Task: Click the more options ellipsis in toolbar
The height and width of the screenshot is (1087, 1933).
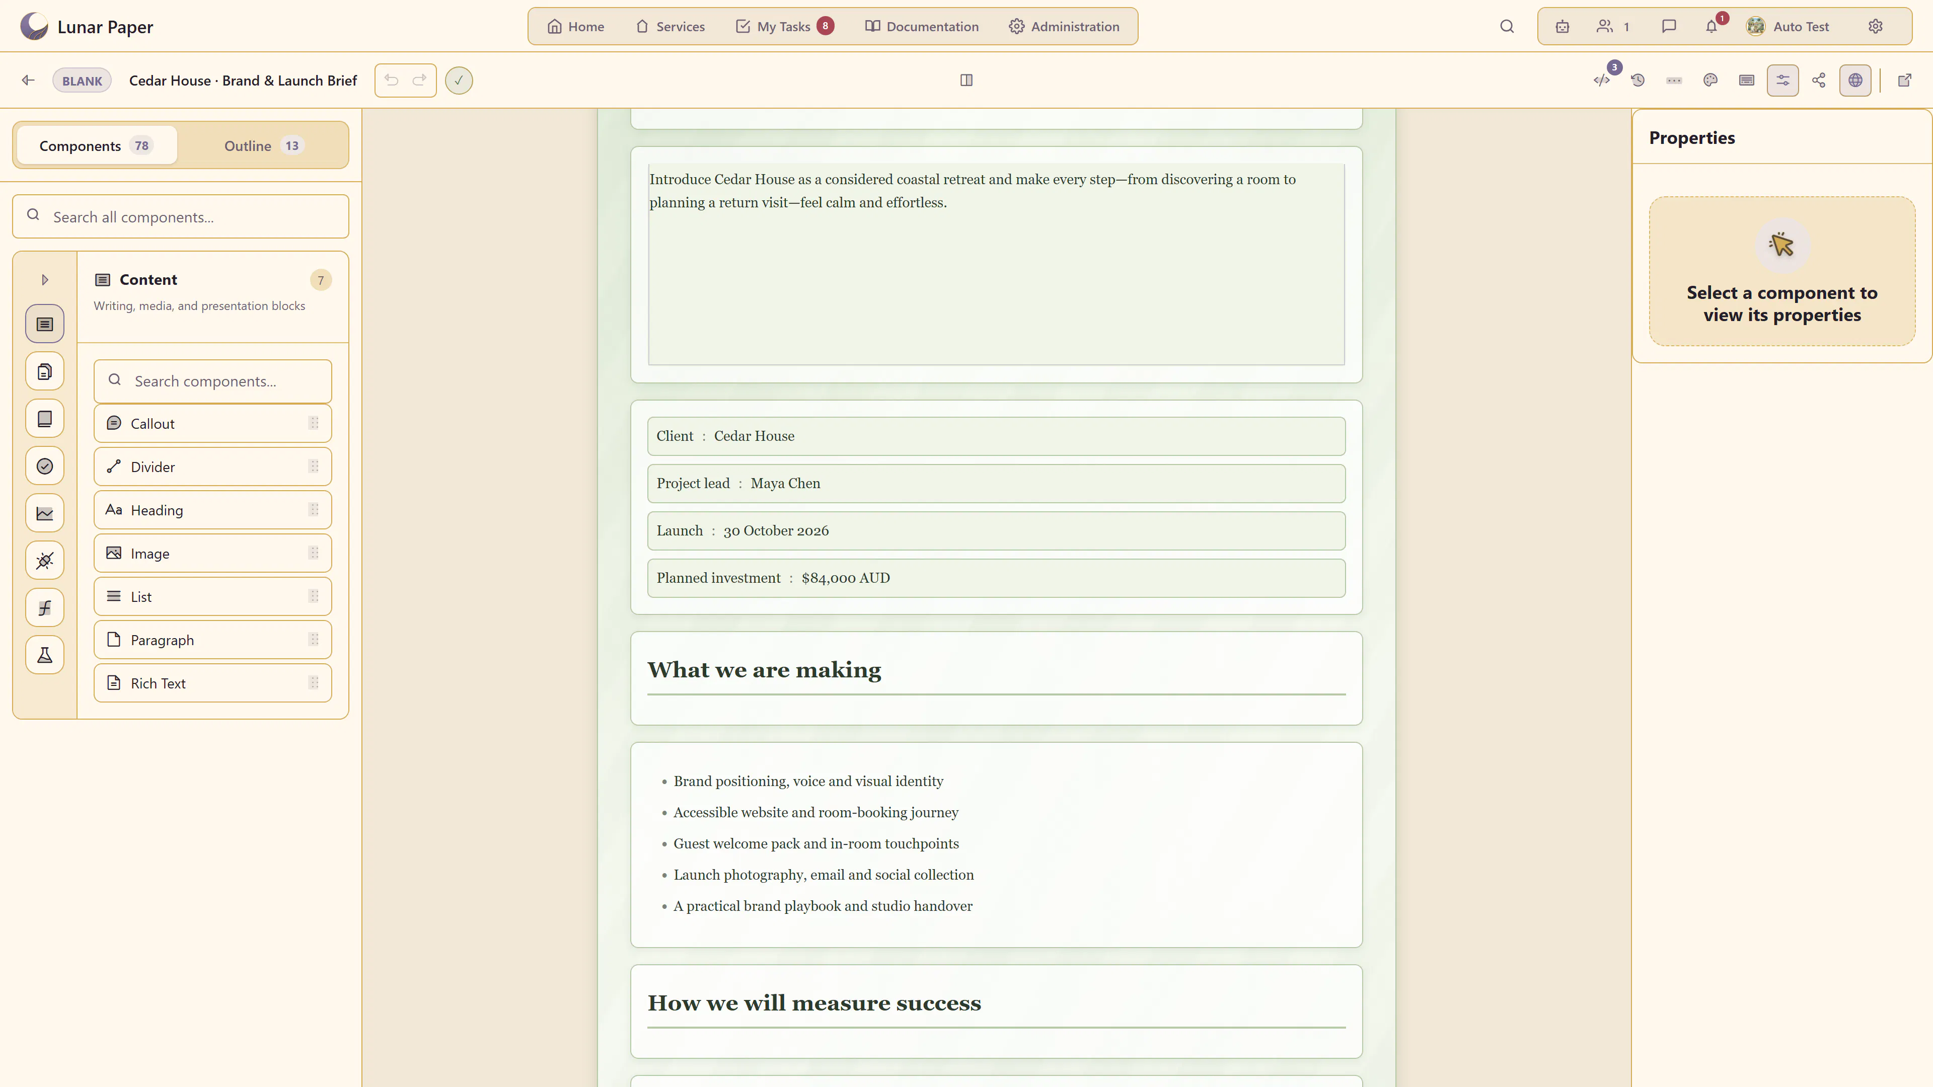Action: (x=1674, y=81)
